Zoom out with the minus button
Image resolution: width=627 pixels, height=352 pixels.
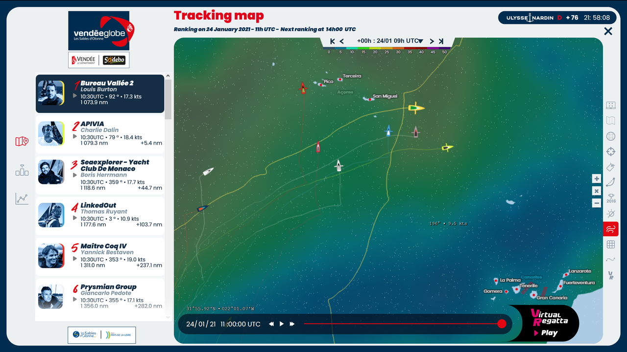[x=596, y=203]
